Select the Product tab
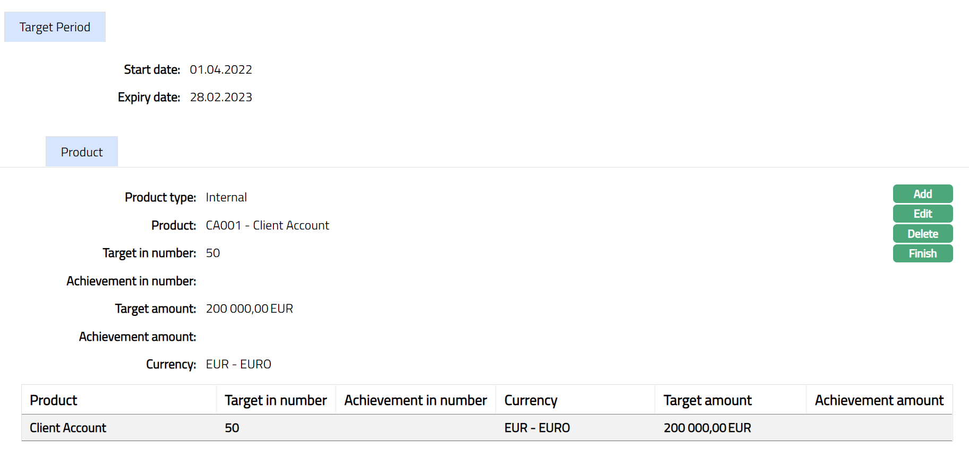 point(82,152)
